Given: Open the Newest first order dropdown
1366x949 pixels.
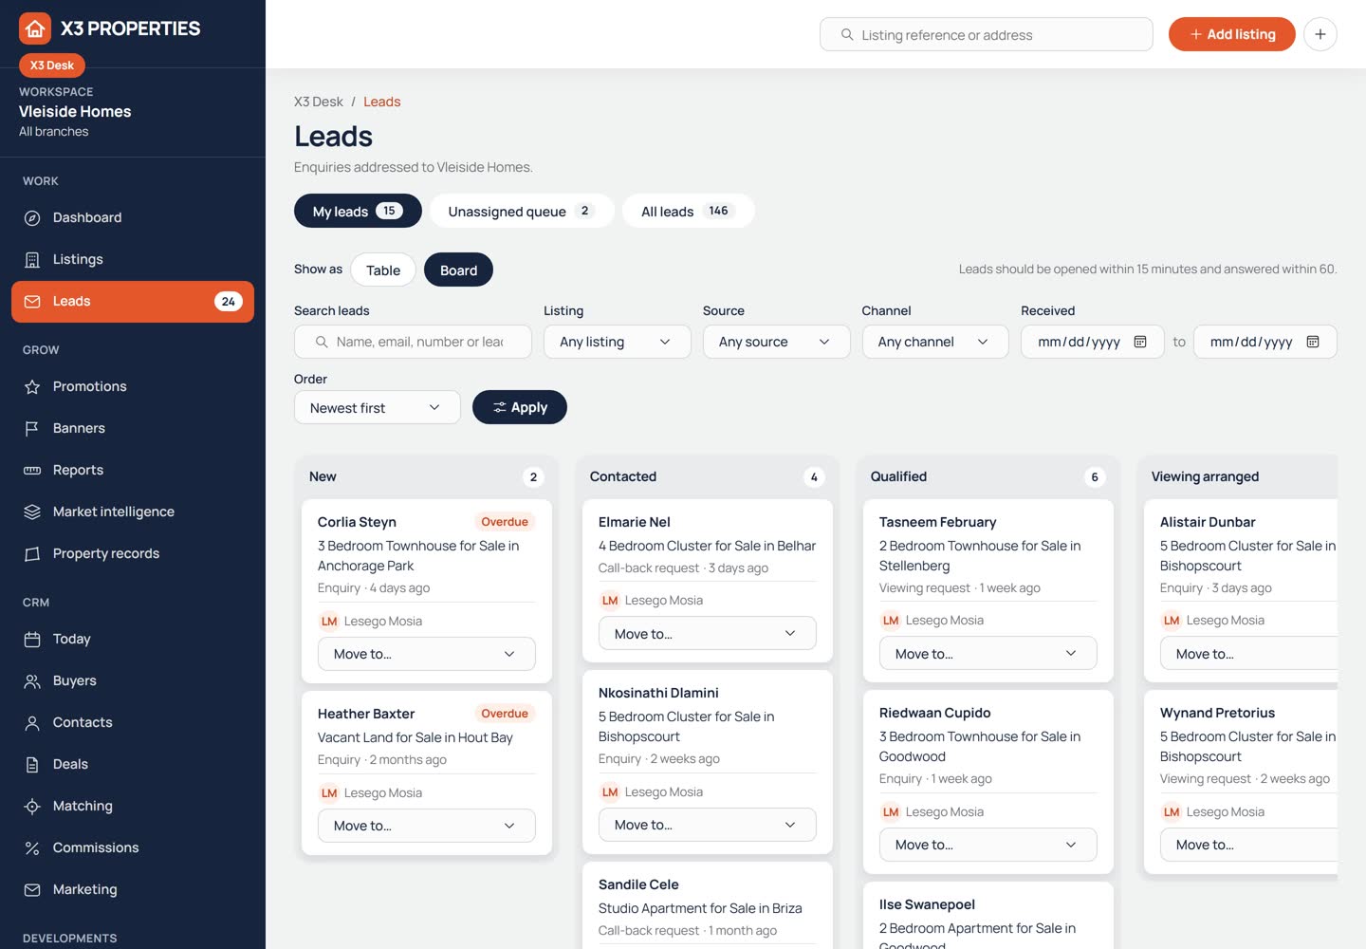Looking at the screenshot, I should click(377, 407).
